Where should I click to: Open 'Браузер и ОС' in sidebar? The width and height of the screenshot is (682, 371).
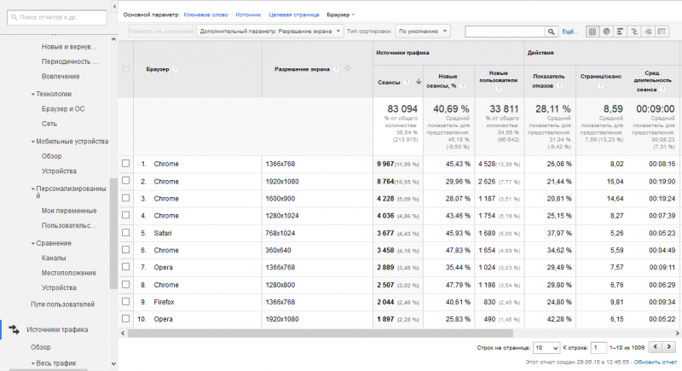click(x=63, y=109)
